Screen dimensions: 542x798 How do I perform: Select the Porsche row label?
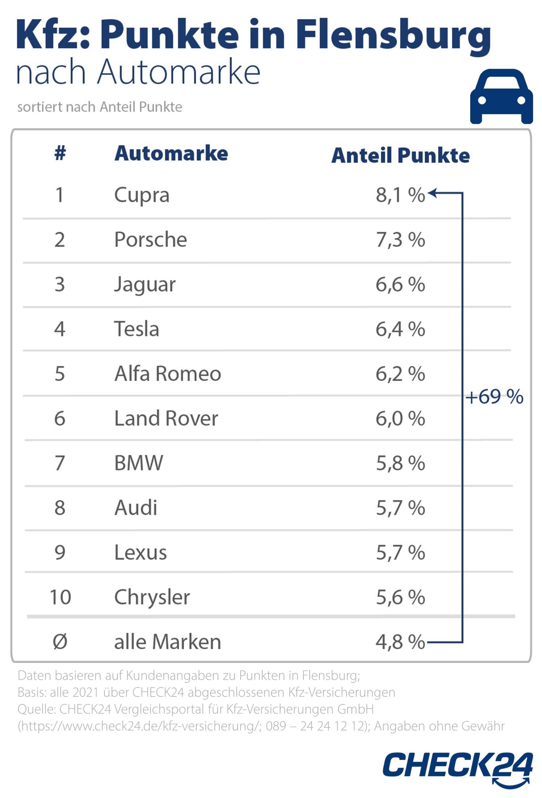pos(150,239)
